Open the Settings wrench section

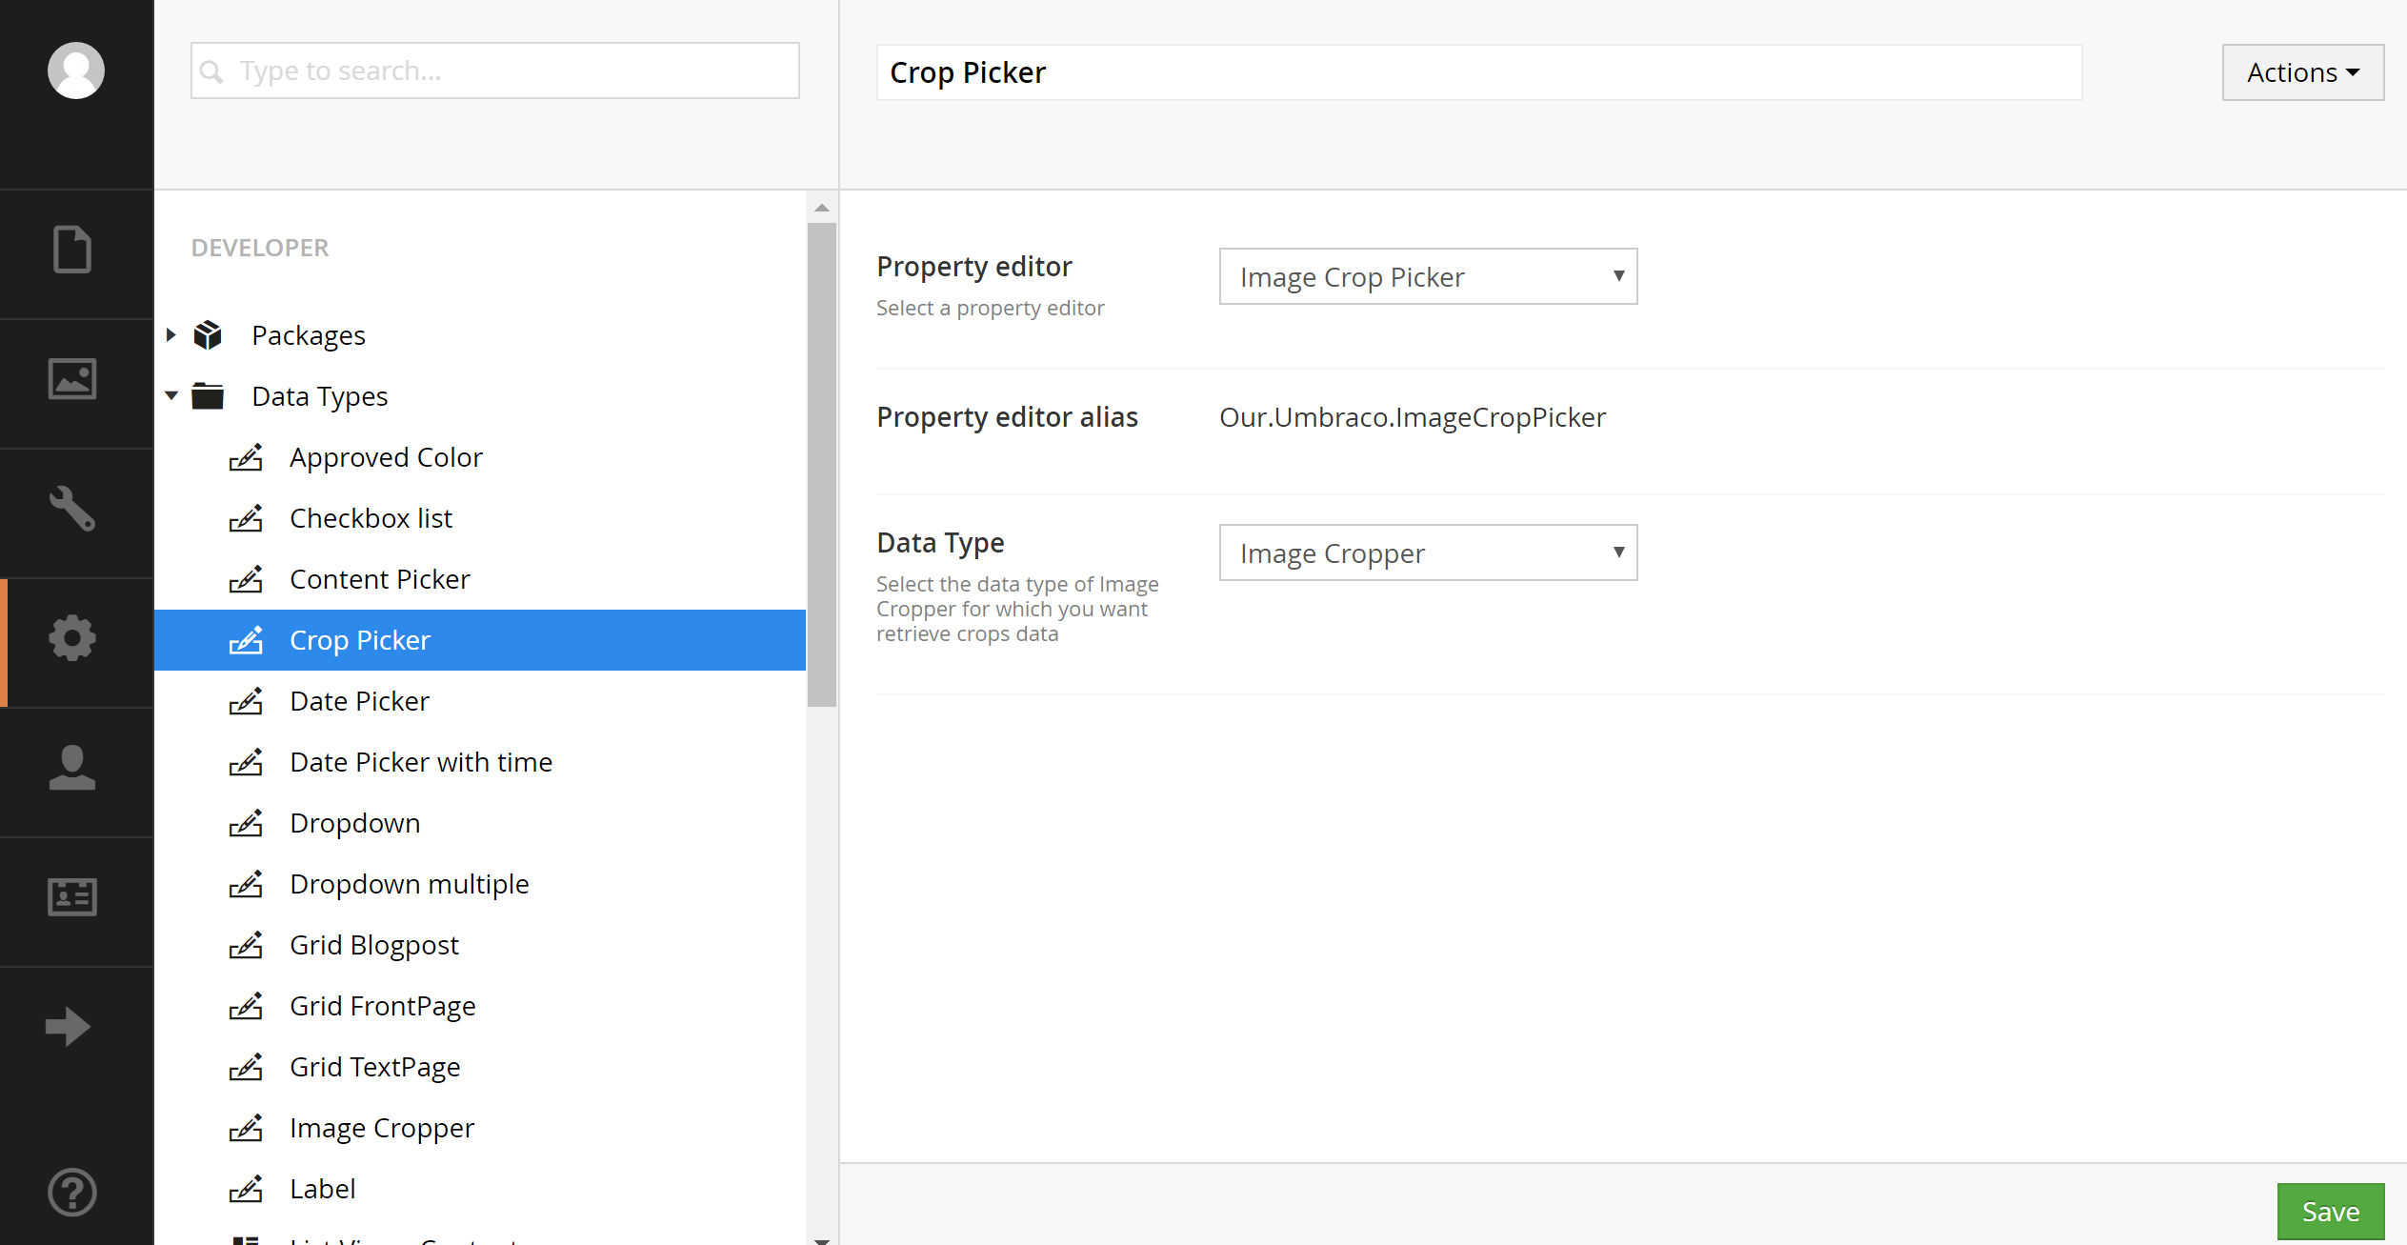click(x=72, y=509)
